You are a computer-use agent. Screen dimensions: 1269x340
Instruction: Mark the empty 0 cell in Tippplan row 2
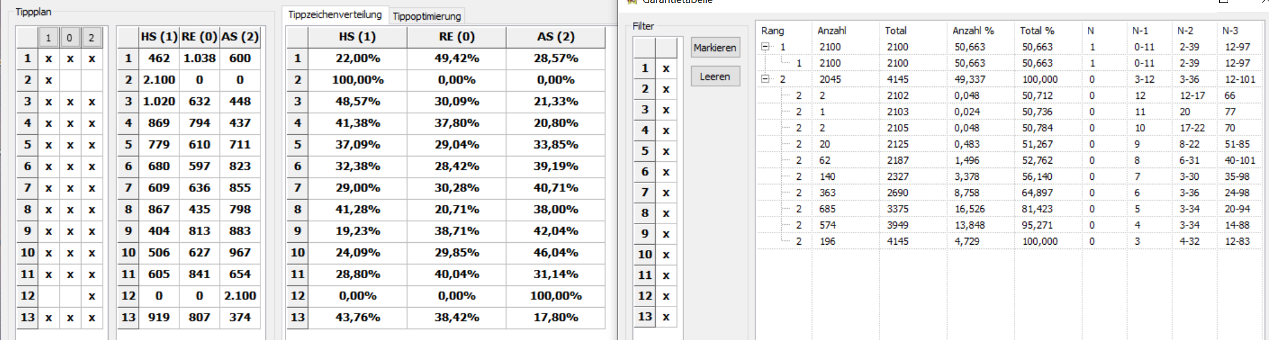(x=70, y=80)
